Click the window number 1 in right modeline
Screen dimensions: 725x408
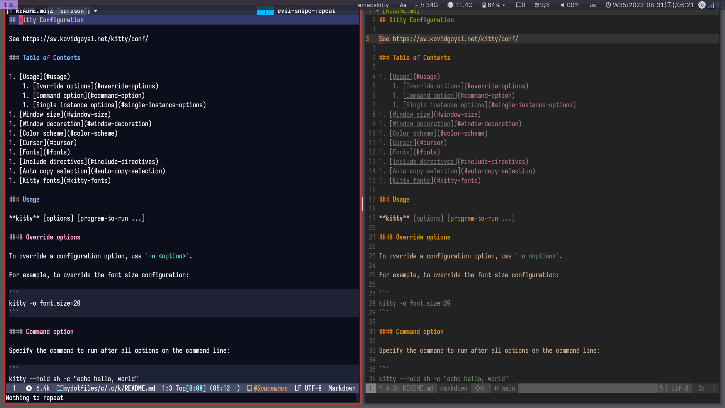[370, 388]
